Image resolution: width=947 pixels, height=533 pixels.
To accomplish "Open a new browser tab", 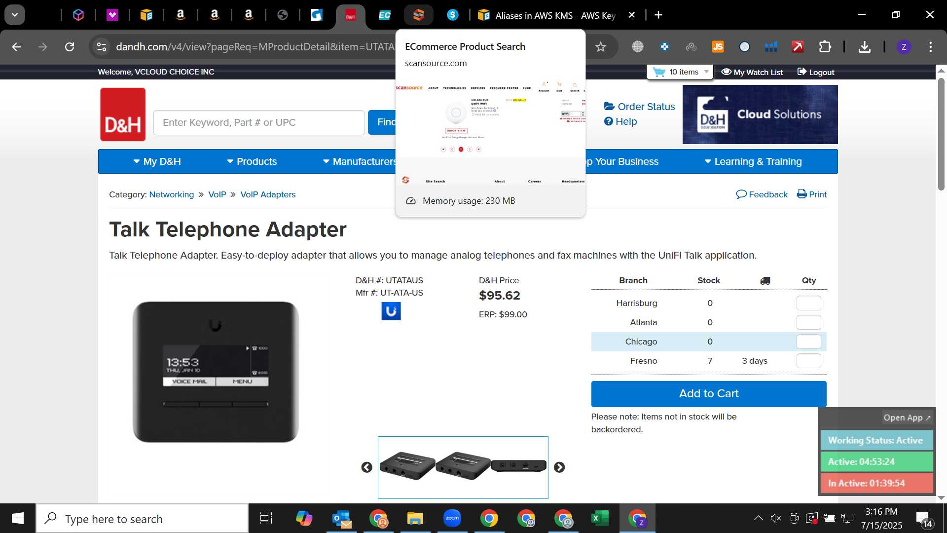I will [658, 15].
